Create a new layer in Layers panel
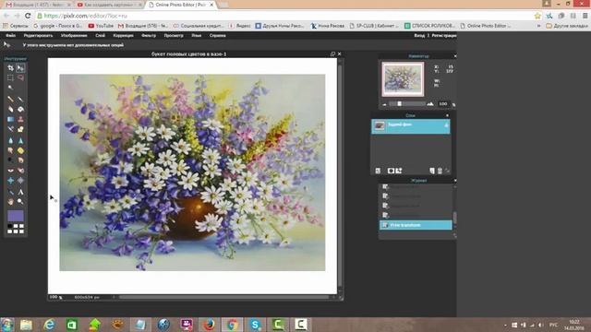The height and width of the screenshot is (332, 591). 432,171
